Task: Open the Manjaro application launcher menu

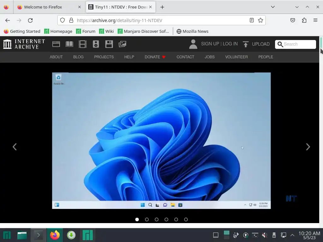Action: click(7, 235)
